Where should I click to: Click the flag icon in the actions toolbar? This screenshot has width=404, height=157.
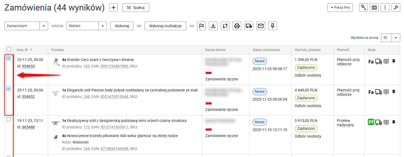(x=201, y=26)
